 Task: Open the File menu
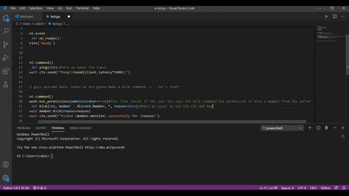[x=13, y=8]
